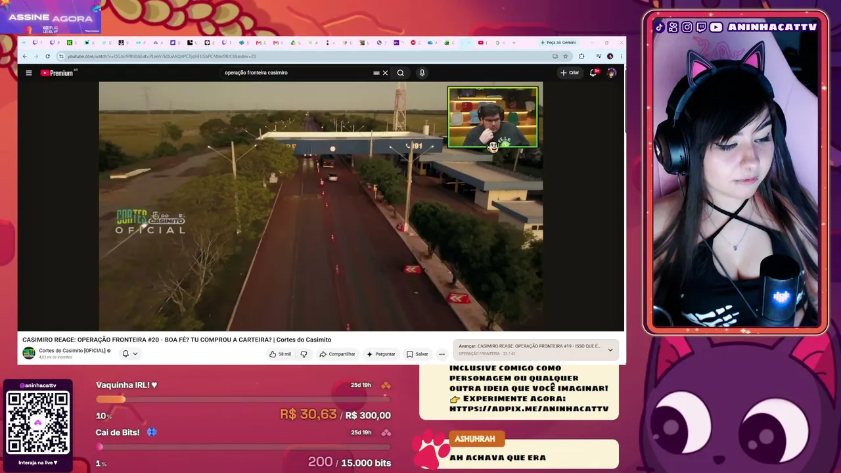
Task: Share the video via Compartilhar
Action: pos(337,354)
